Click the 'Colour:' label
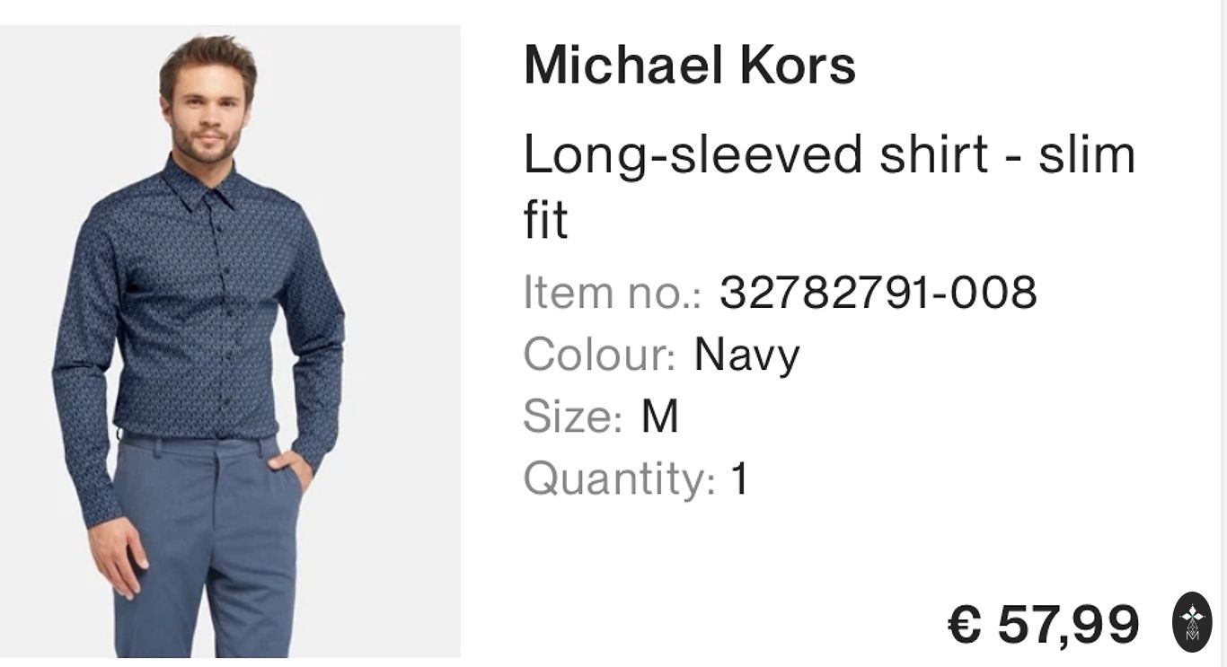The width and height of the screenshot is (1227, 667). [599, 354]
